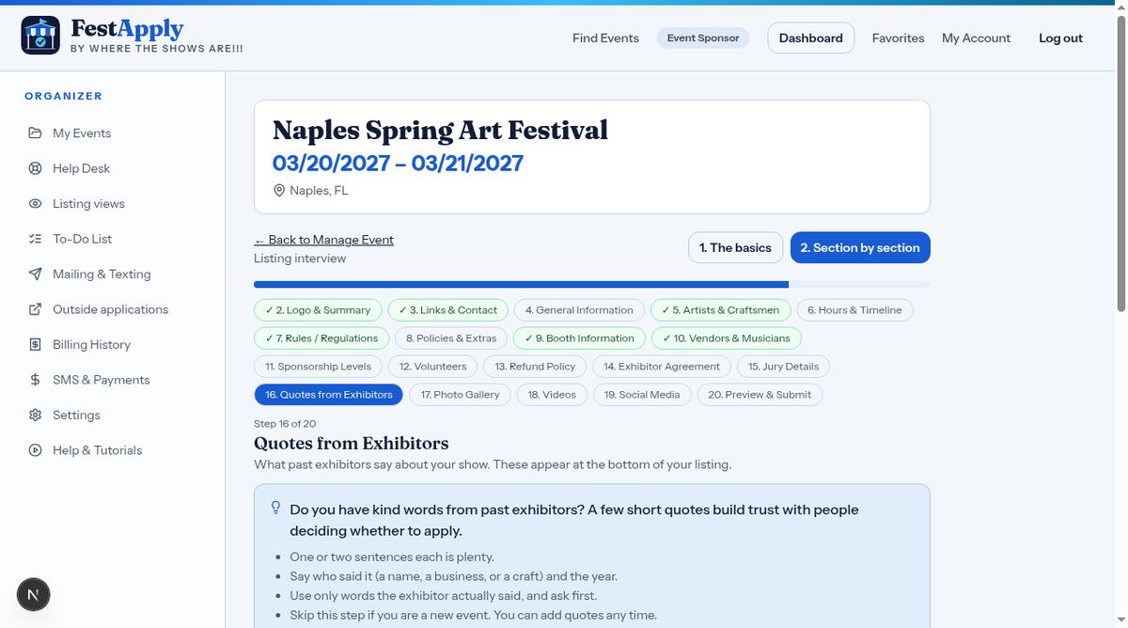Click the SMS & Payments dollar icon
Viewport: 1128px width, 628px height.
(35, 380)
